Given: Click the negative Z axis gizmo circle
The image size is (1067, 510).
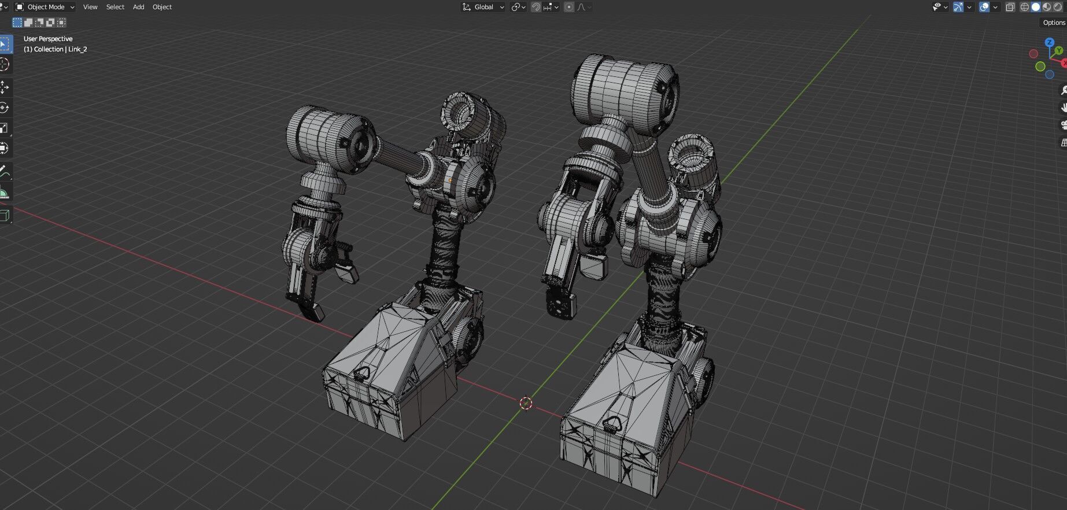Looking at the screenshot, I should 1049,75.
